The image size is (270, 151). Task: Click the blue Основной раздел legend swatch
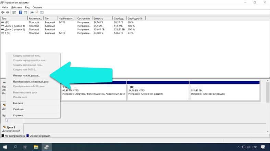27,136
